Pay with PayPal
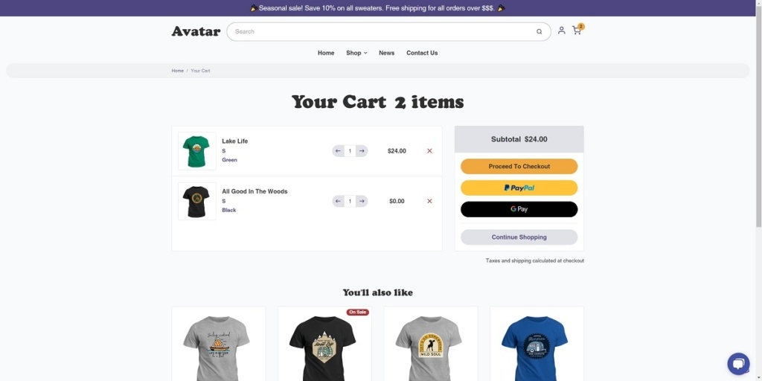 519,188
